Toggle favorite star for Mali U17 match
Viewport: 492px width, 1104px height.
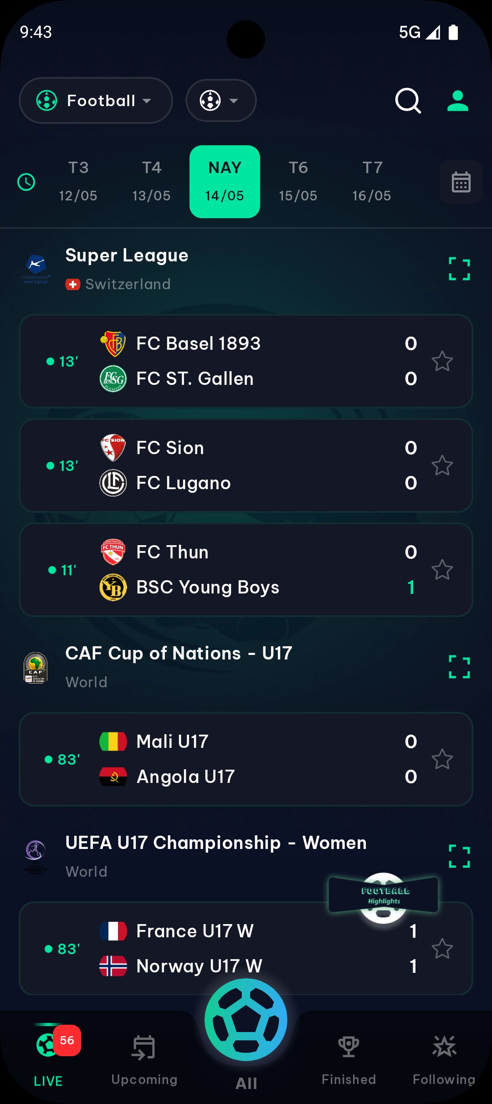click(x=442, y=759)
